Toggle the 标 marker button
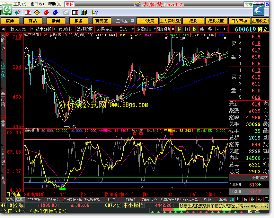This screenshot has width=274, height=218. click(180, 29)
